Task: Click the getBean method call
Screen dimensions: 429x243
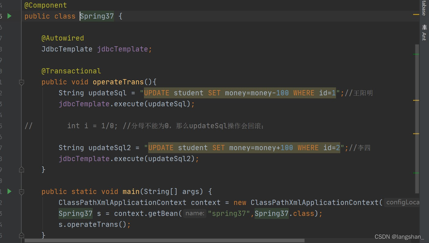Action: tap(163, 213)
